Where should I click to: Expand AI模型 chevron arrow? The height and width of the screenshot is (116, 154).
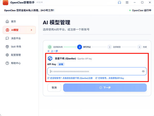point(31,30)
